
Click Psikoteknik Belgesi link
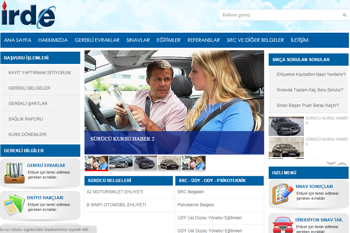(195, 205)
